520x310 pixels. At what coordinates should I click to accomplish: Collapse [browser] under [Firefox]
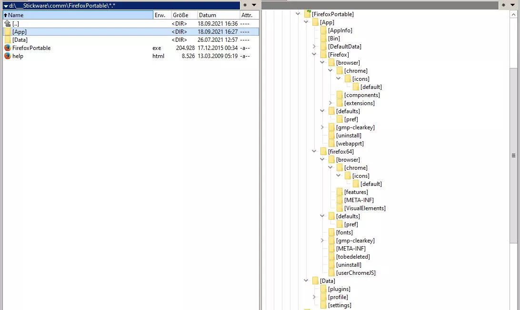pyautogui.click(x=322, y=62)
